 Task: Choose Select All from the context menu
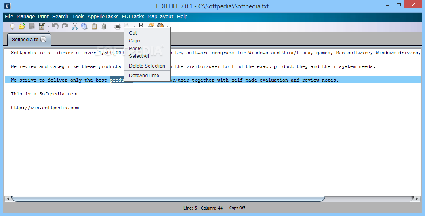(147, 56)
